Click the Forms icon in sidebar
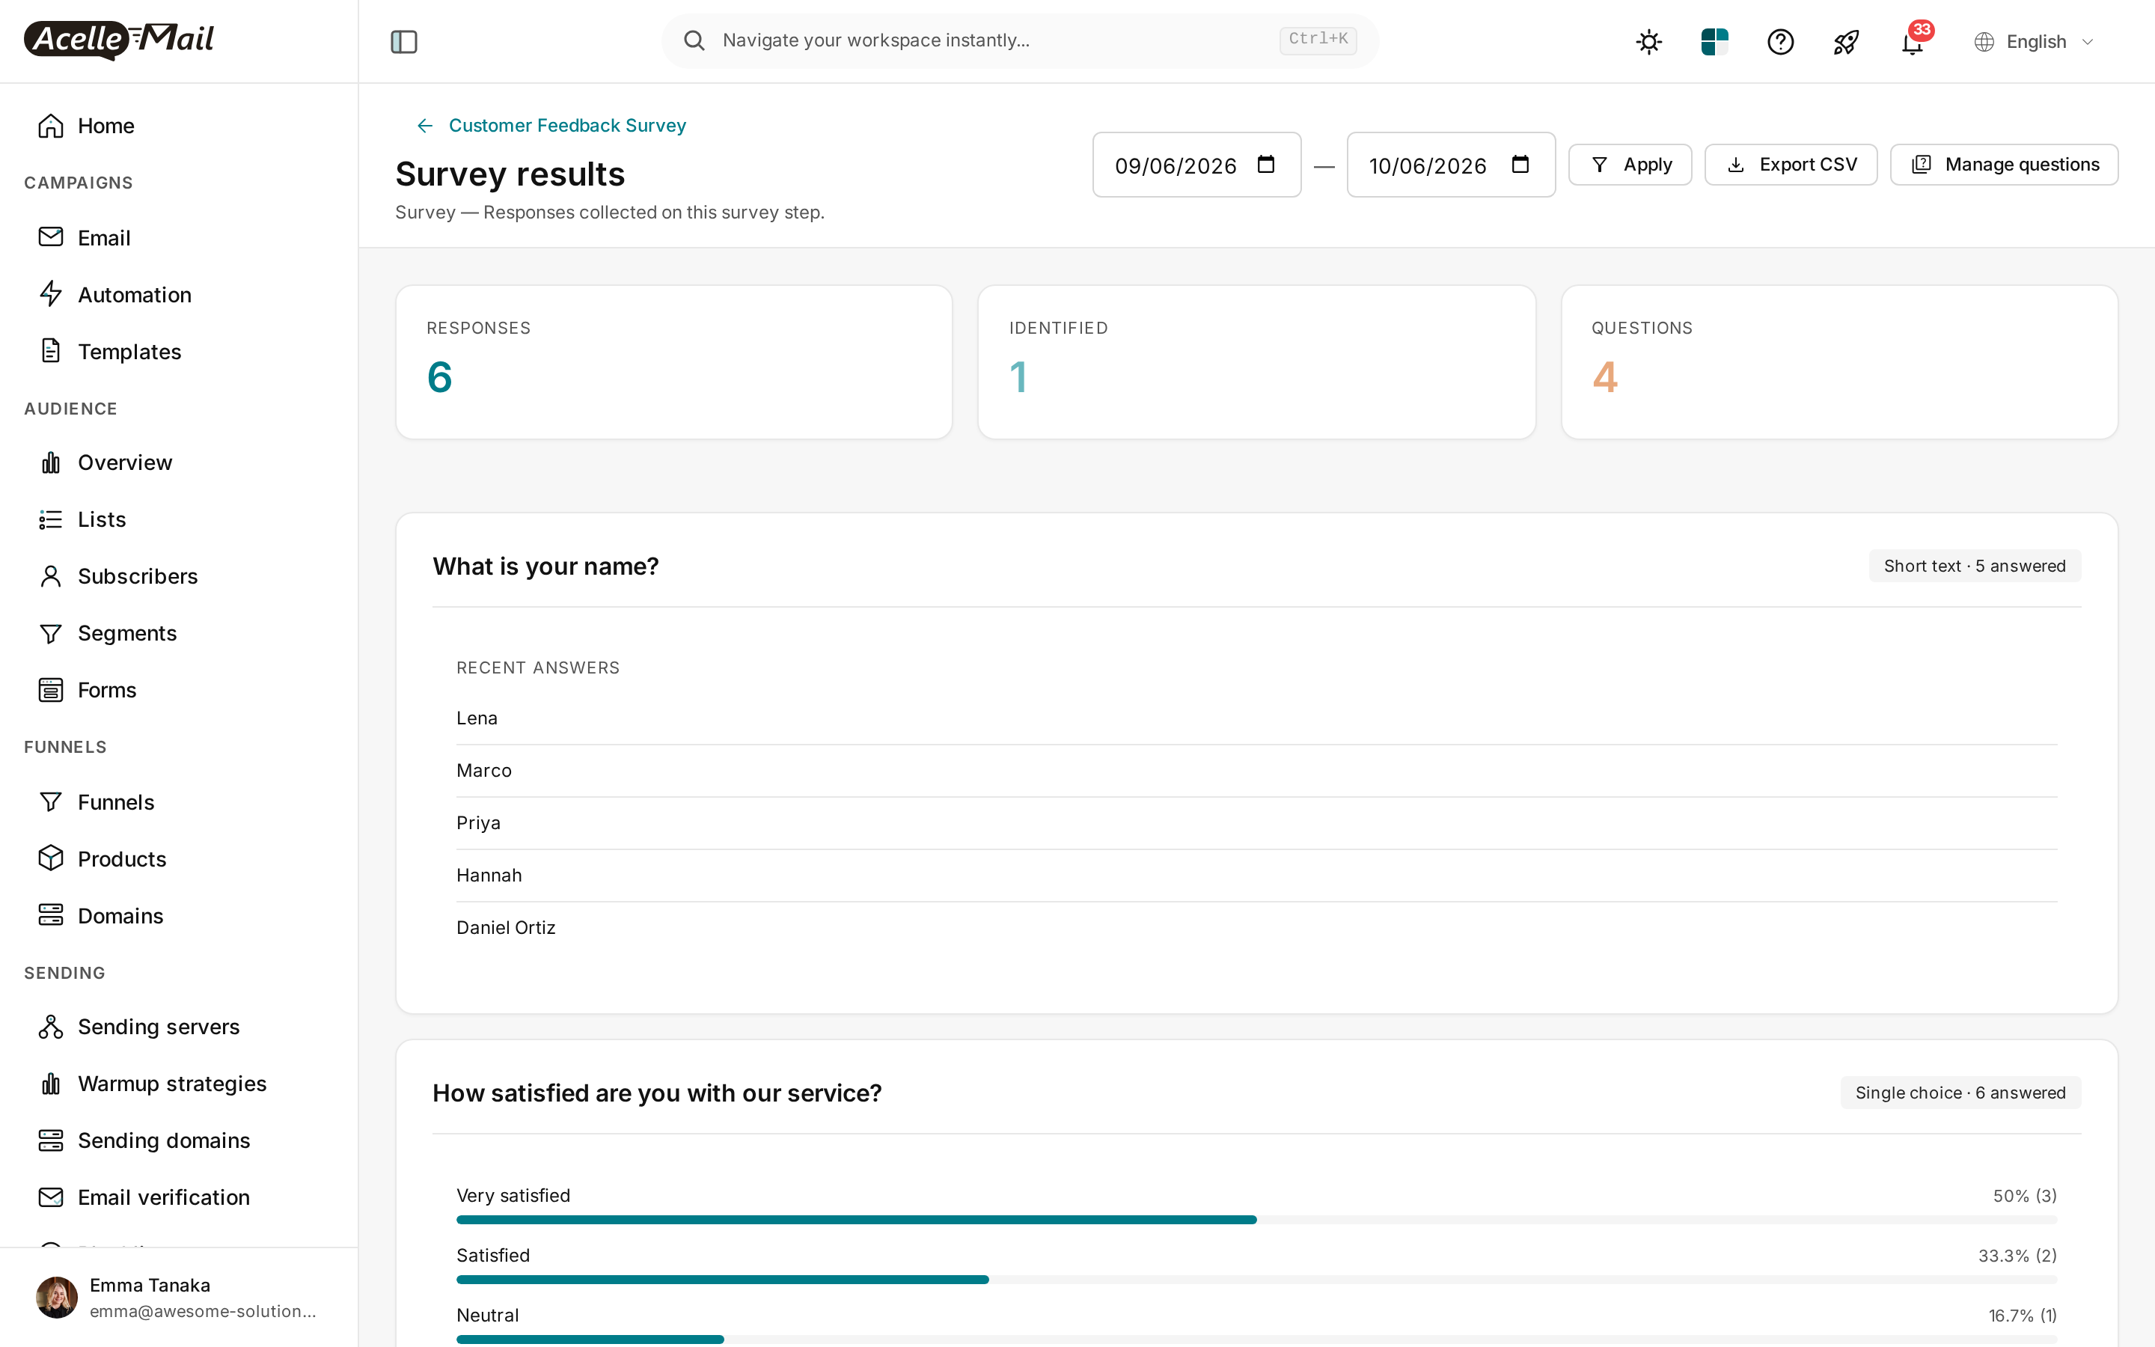2155x1347 pixels. [x=51, y=691]
